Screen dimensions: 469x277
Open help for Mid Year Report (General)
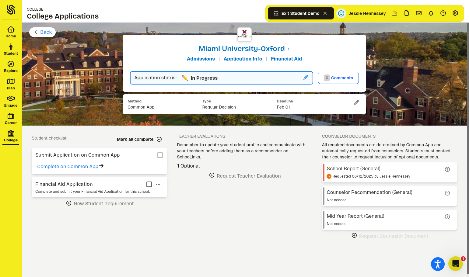(447, 217)
